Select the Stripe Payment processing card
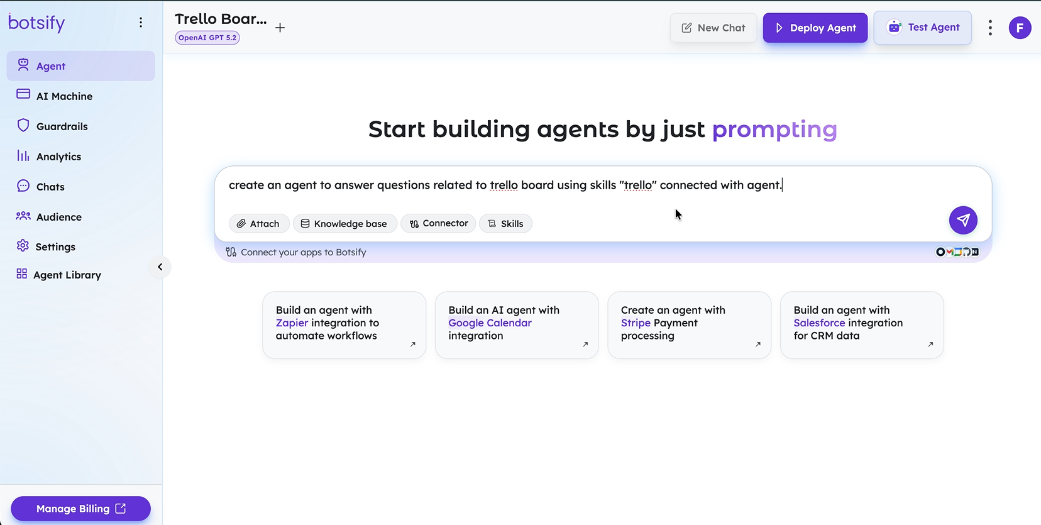This screenshot has width=1041, height=525. point(689,325)
